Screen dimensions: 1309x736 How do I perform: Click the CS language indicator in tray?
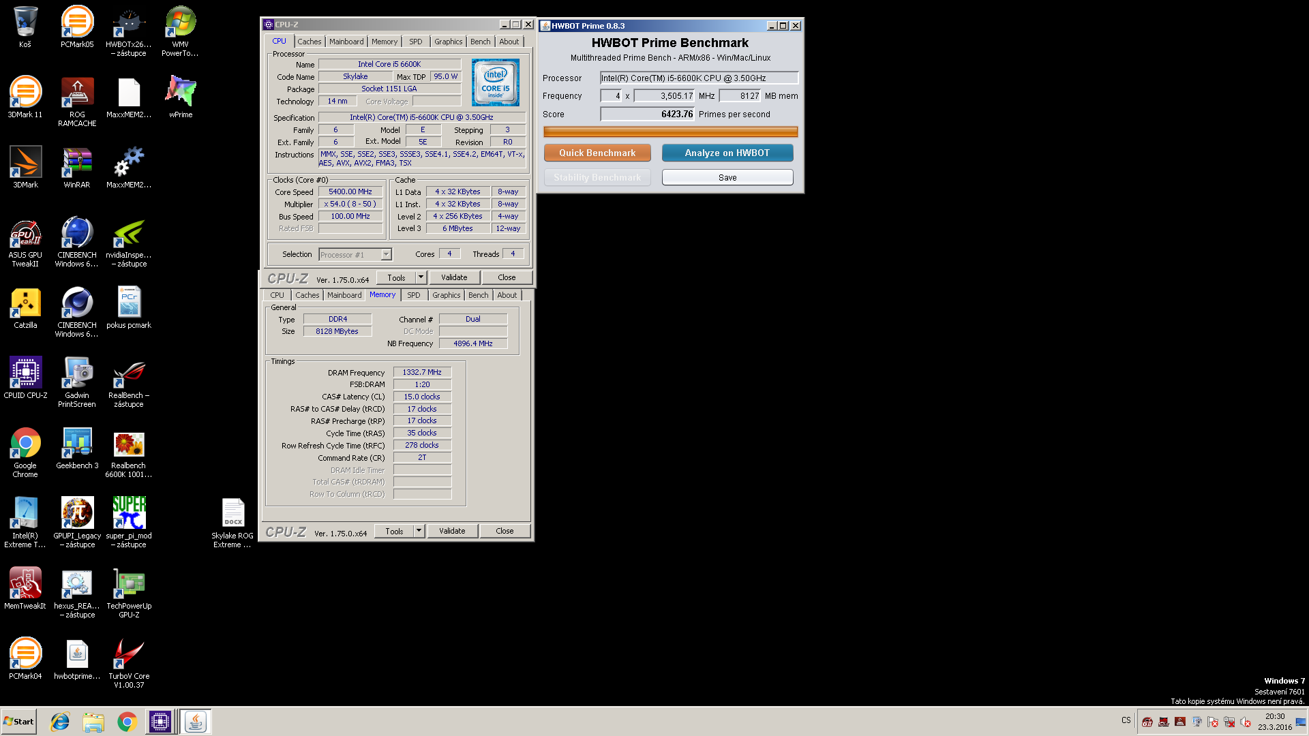[x=1126, y=720]
